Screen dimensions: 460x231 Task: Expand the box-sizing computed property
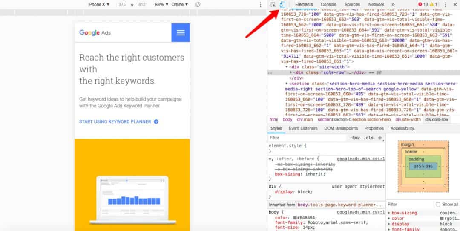click(x=389, y=213)
